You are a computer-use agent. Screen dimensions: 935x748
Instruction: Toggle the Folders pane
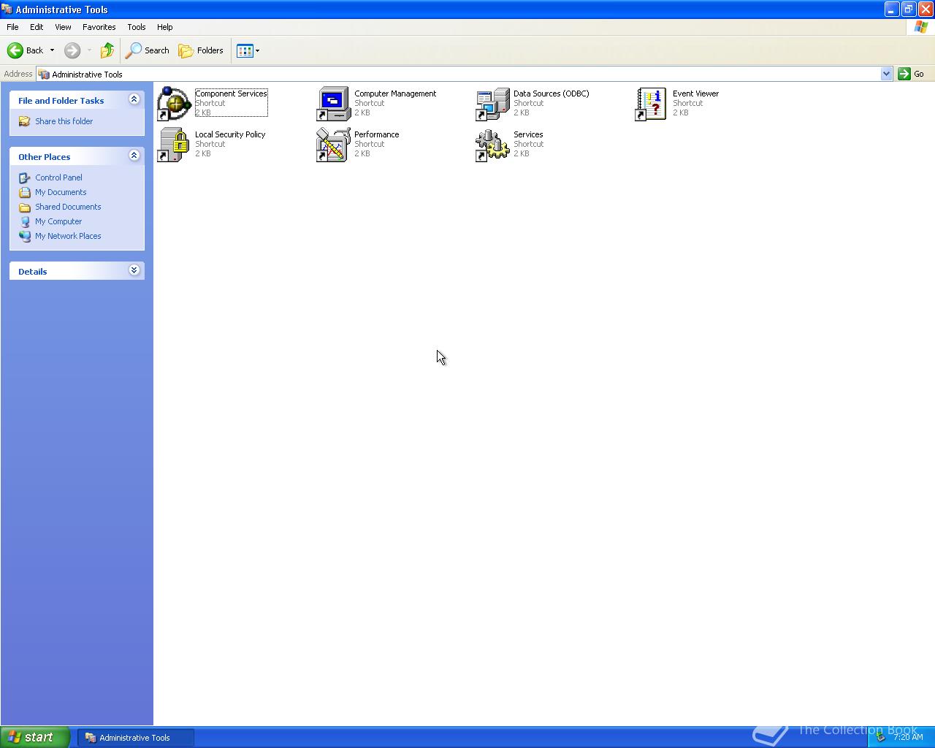(x=201, y=50)
